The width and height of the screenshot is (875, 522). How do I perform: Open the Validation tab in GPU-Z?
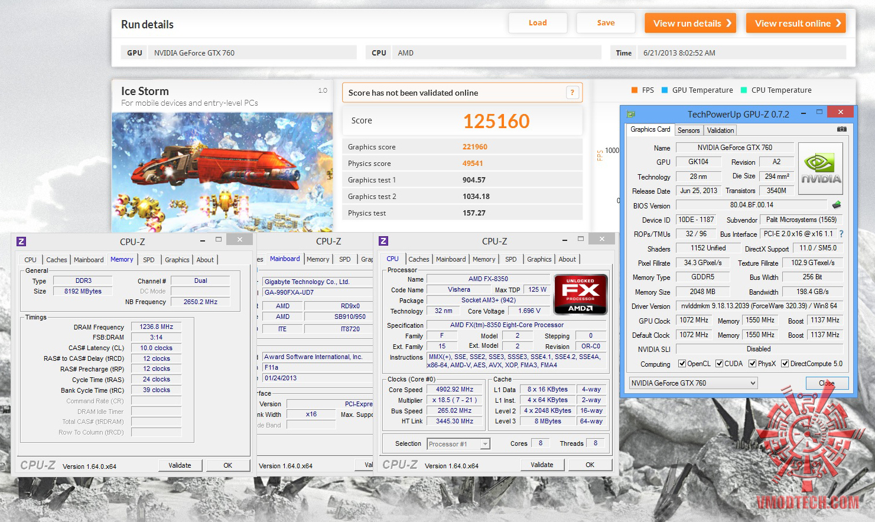[x=720, y=130]
